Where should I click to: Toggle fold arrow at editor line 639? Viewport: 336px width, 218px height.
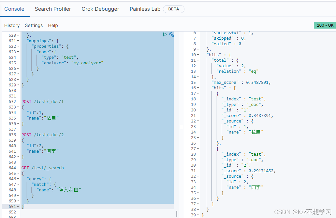(18, 140)
